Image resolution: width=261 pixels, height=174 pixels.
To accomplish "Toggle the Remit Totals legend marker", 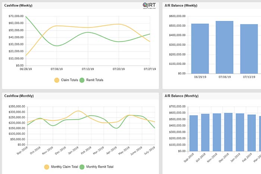I will tap(81, 80).
